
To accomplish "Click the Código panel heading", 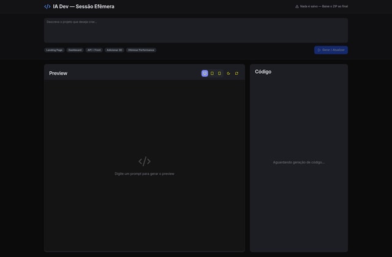I will (x=263, y=72).
